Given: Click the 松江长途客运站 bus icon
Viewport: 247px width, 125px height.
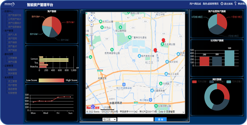Looking at the screenshot, I should click(x=124, y=84).
